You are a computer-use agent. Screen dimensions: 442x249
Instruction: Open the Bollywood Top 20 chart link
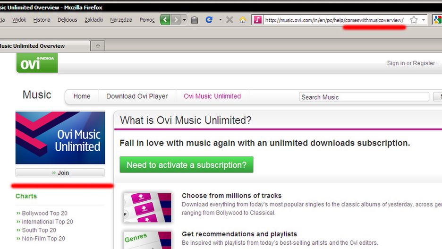[x=44, y=213]
